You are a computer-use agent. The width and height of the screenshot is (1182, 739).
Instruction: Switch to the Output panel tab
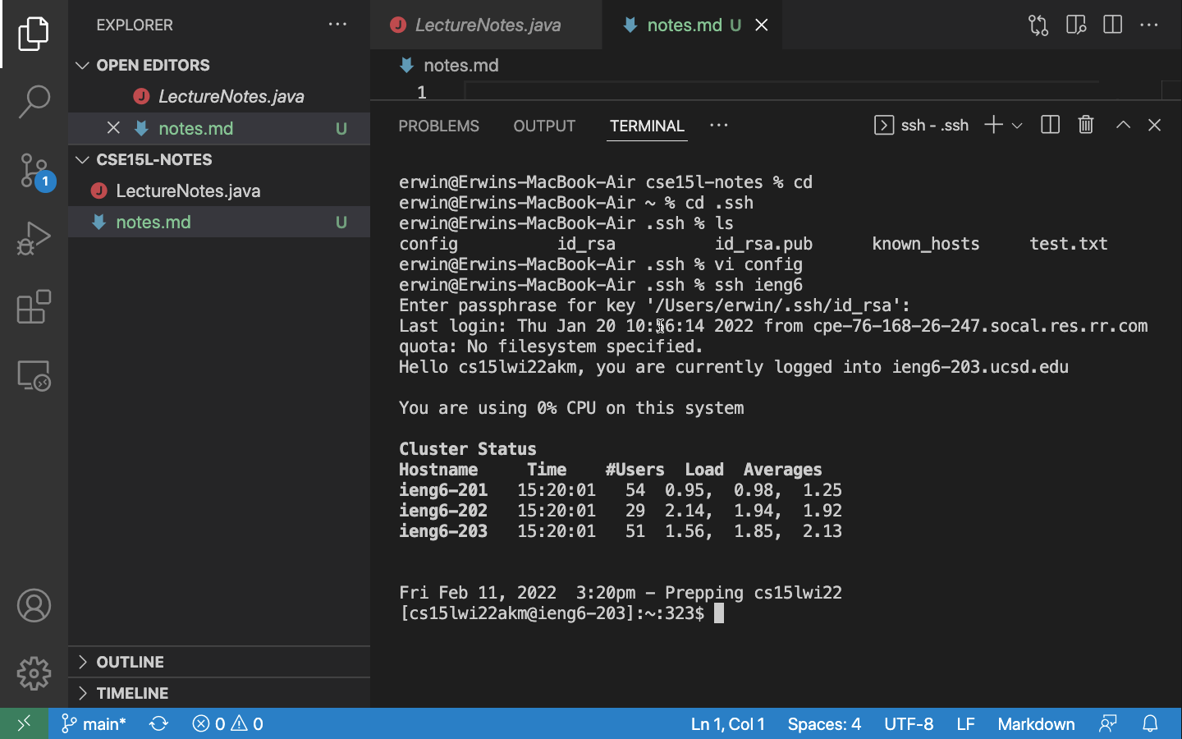point(544,126)
